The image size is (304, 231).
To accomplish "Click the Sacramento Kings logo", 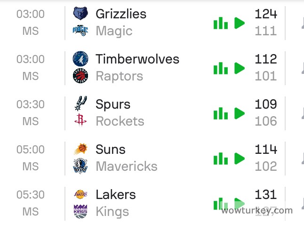I will (80, 212).
